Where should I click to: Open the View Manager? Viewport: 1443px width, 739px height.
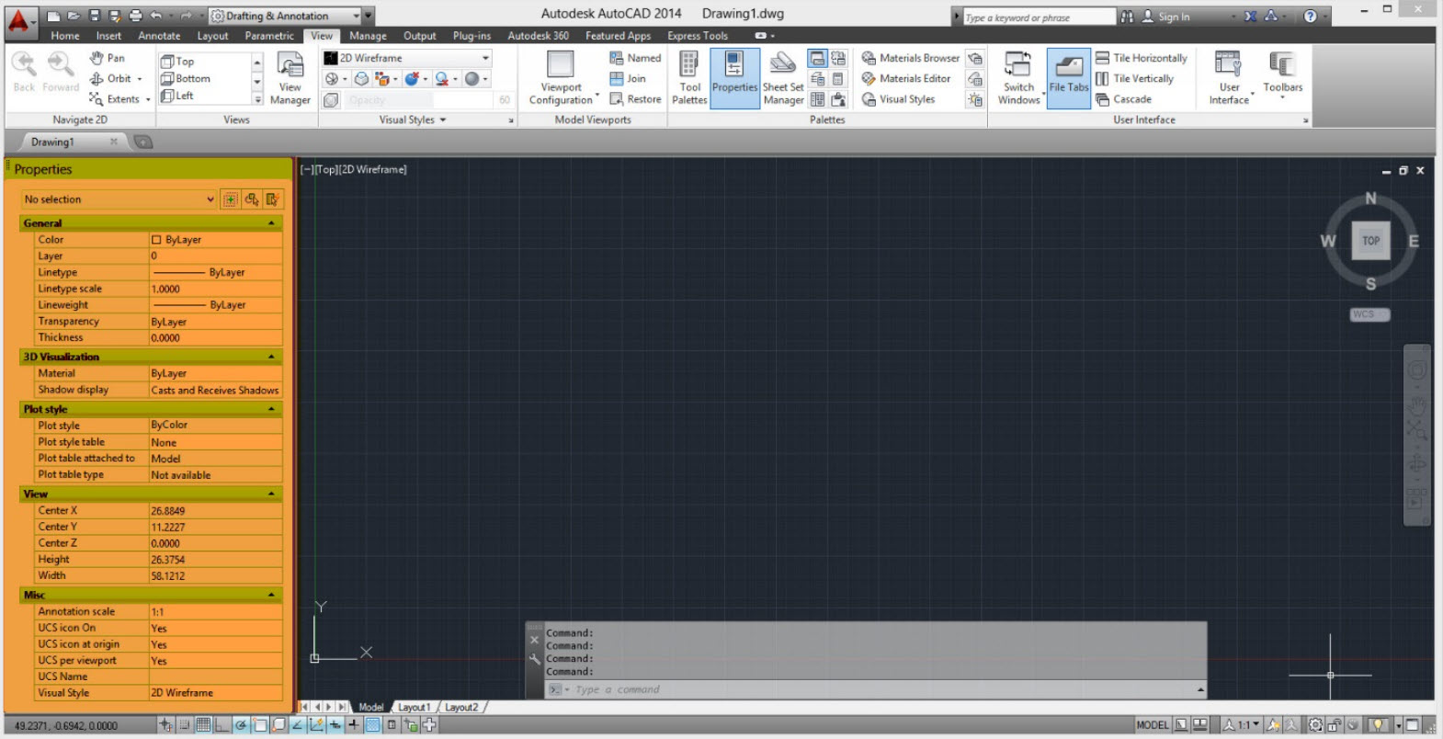point(290,79)
